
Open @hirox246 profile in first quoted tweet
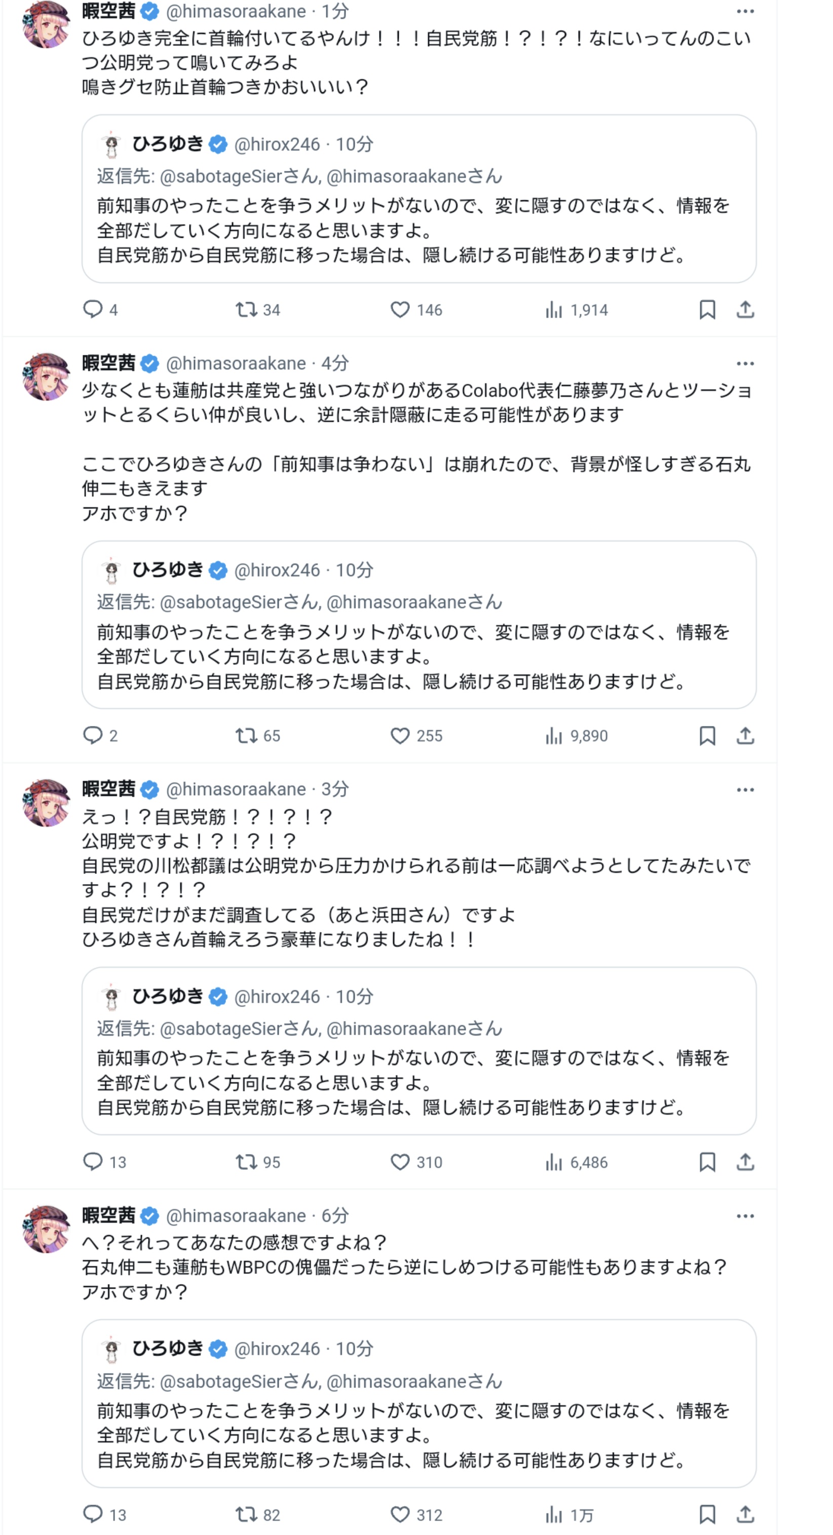[277, 144]
